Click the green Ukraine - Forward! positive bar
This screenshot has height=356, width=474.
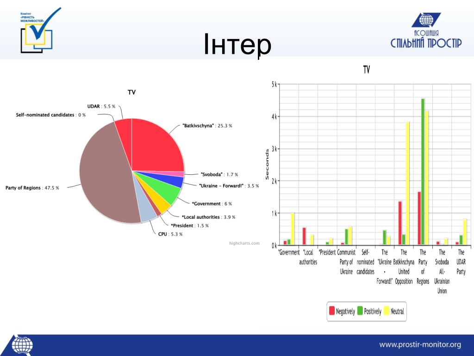pyautogui.click(x=385, y=237)
